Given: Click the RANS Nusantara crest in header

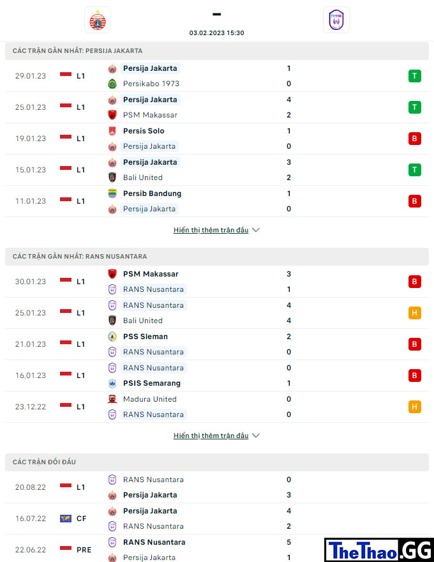Looking at the screenshot, I should (x=336, y=20).
